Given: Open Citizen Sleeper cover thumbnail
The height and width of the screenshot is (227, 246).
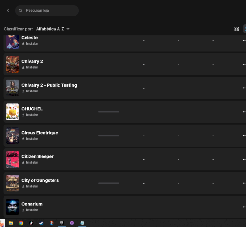Looking at the screenshot, I should click(x=12, y=159).
